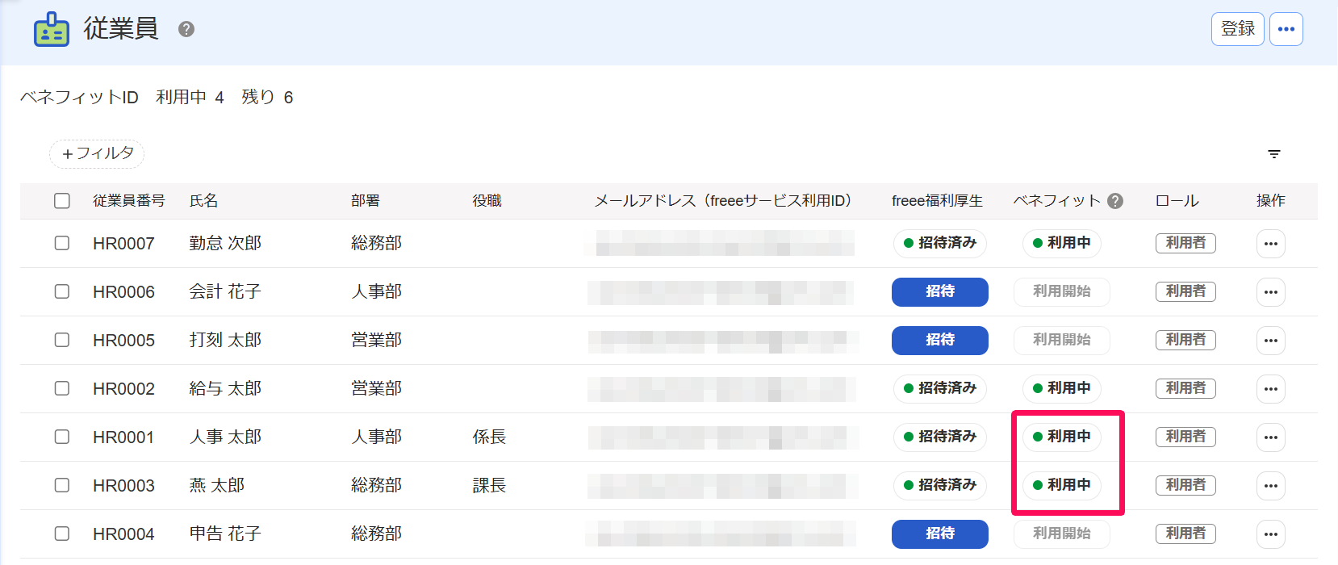Select the HR0002 row checkbox
This screenshot has height=565, width=1338.
pos(62,388)
